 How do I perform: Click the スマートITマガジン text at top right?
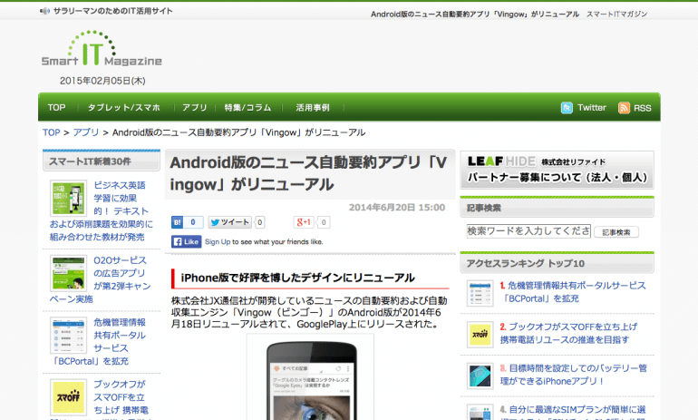point(616,15)
